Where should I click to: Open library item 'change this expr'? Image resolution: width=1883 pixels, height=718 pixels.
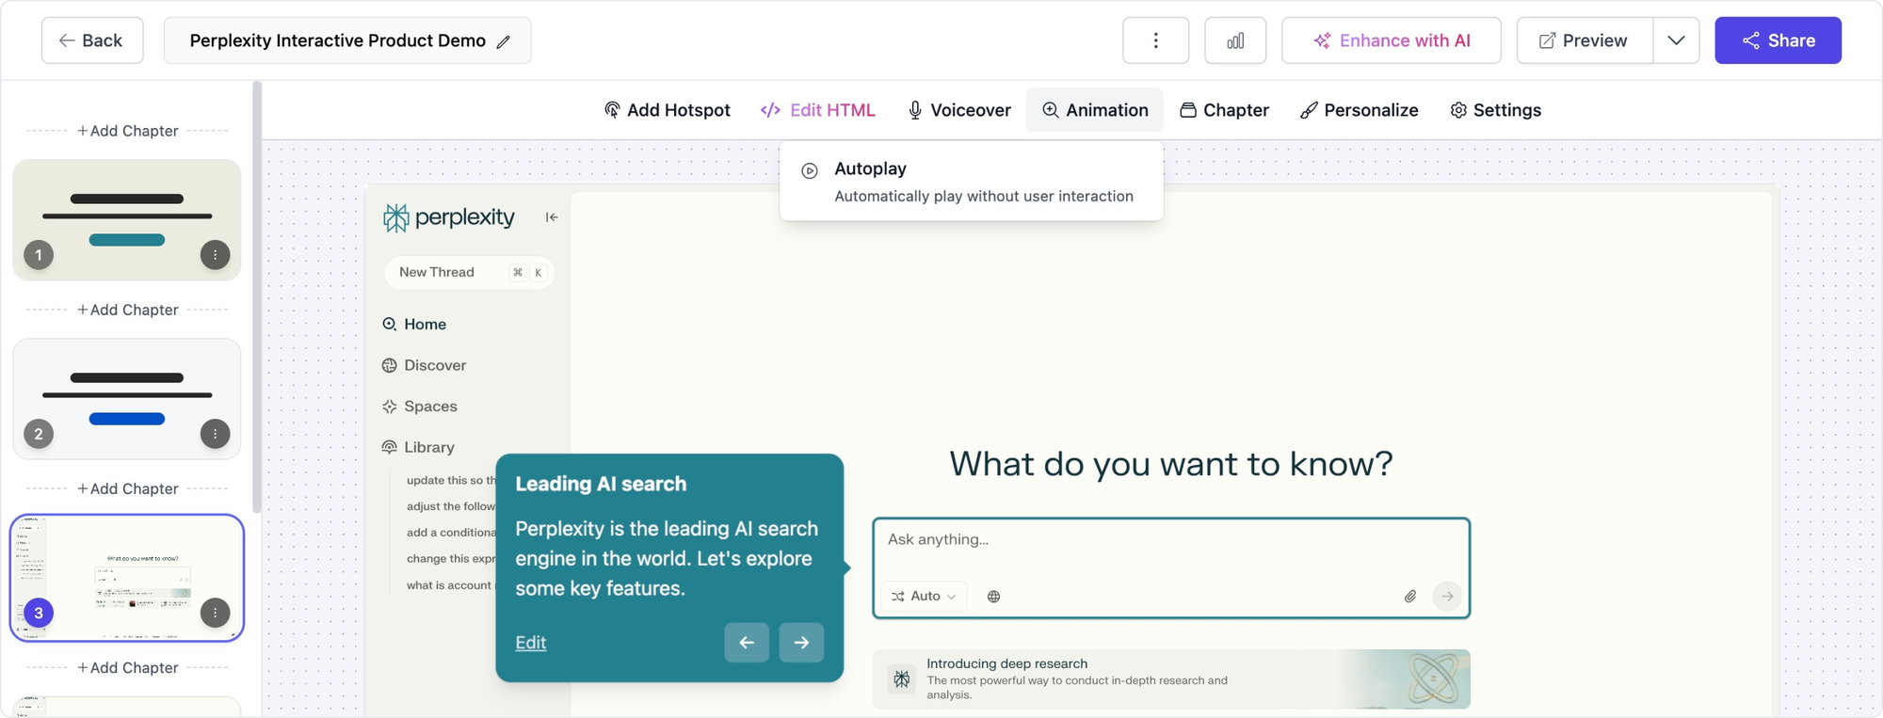pos(450,559)
